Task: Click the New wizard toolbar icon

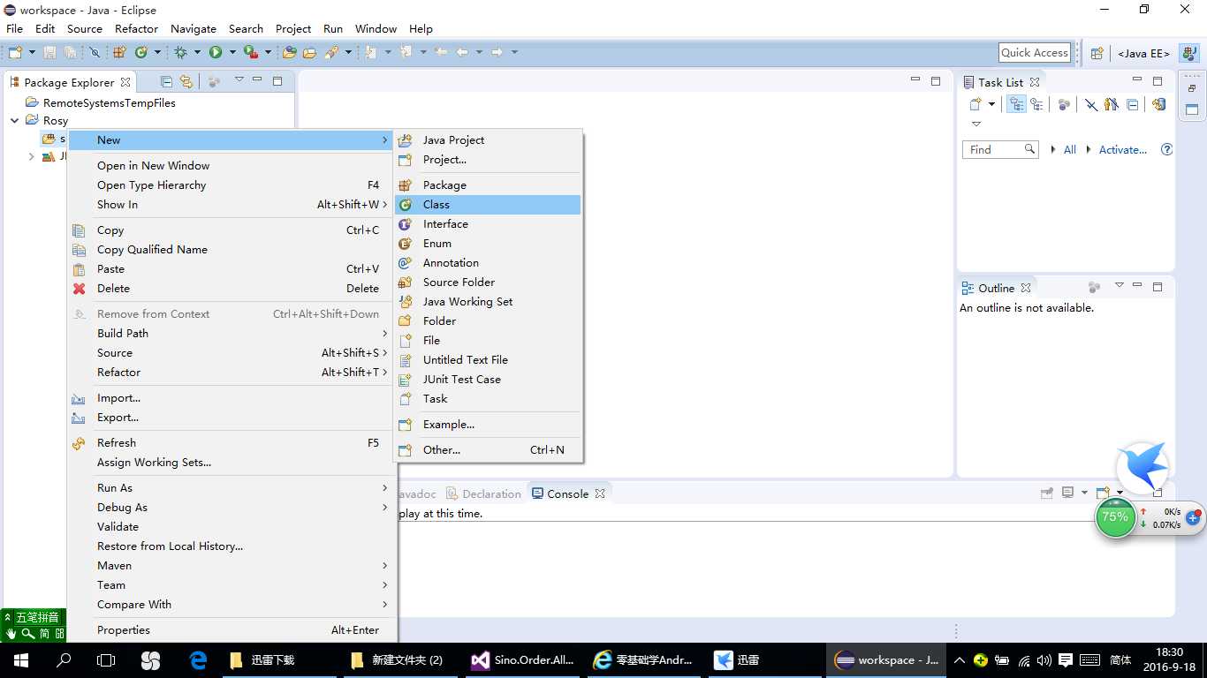Action: click(15, 52)
